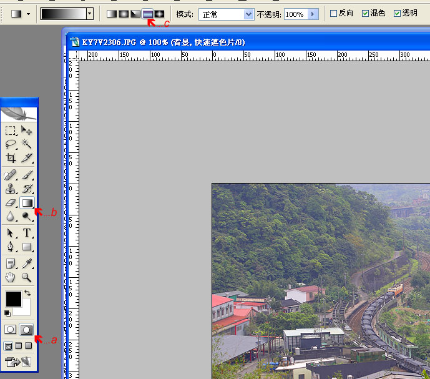The height and width of the screenshot is (379, 430).
Task: Click the ruler origin corner box
Action: (73, 56)
